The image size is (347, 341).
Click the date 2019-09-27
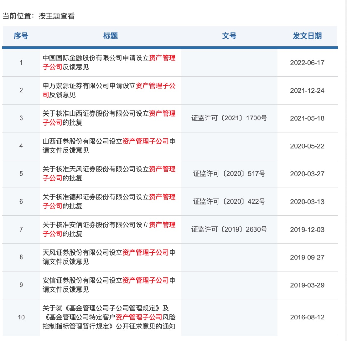pos(307,258)
